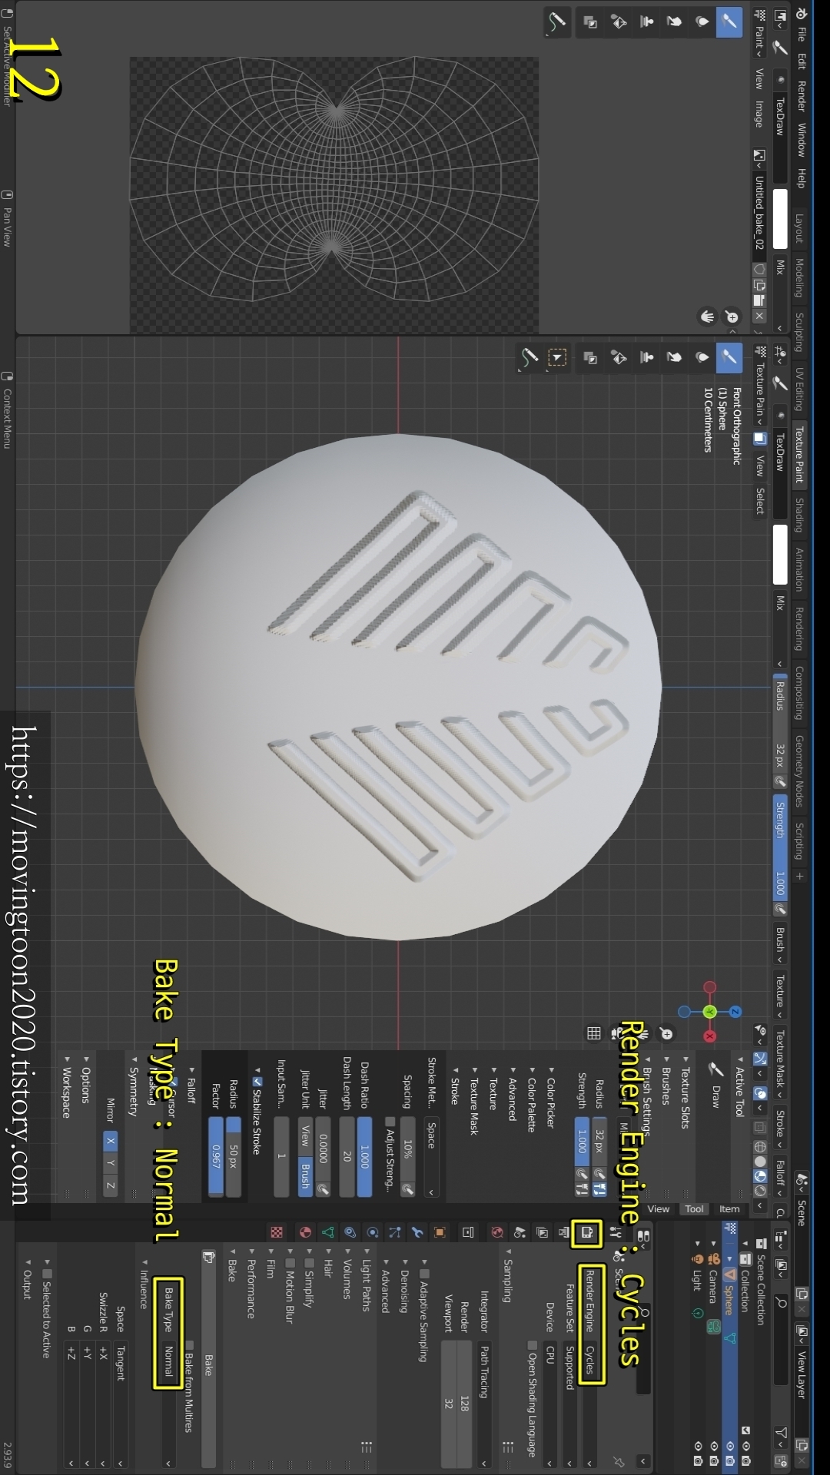Image resolution: width=830 pixels, height=1475 pixels.
Task: Switch to the UV Editing workspace tab
Action: pos(798,389)
